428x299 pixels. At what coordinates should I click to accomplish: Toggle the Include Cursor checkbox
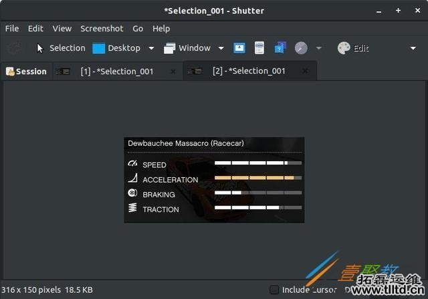click(274, 290)
